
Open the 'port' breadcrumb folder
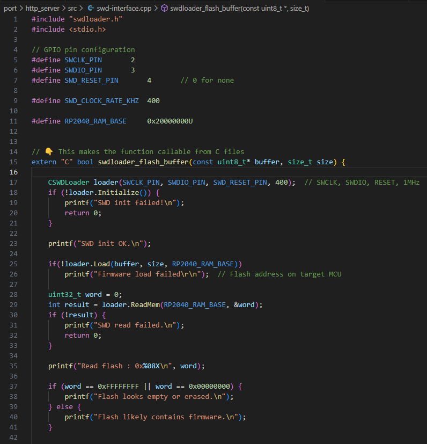point(10,9)
